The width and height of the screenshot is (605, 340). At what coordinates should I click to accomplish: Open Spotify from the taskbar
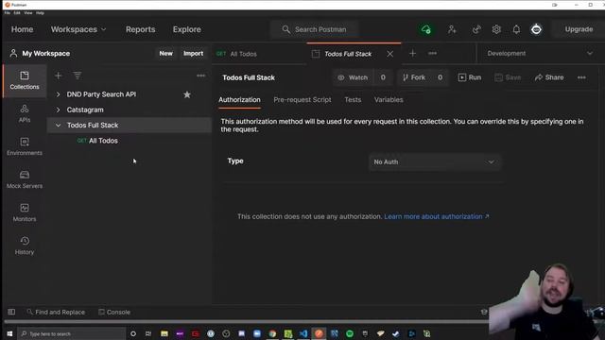350,333
